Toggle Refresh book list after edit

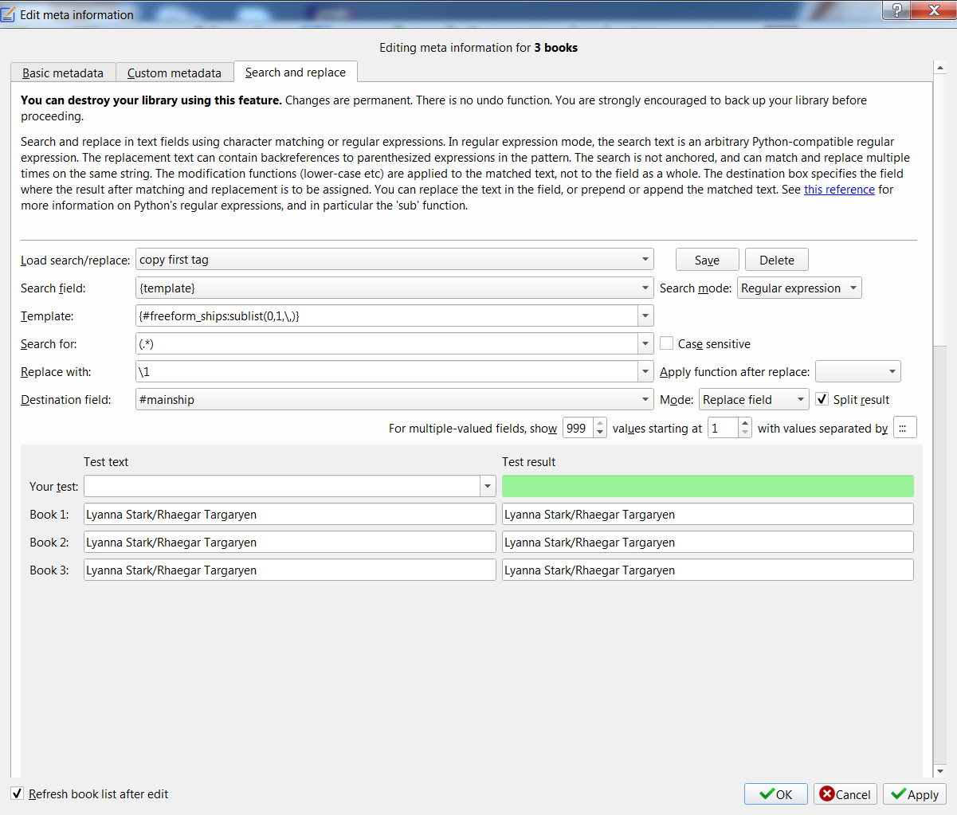[x=17, y=793]
